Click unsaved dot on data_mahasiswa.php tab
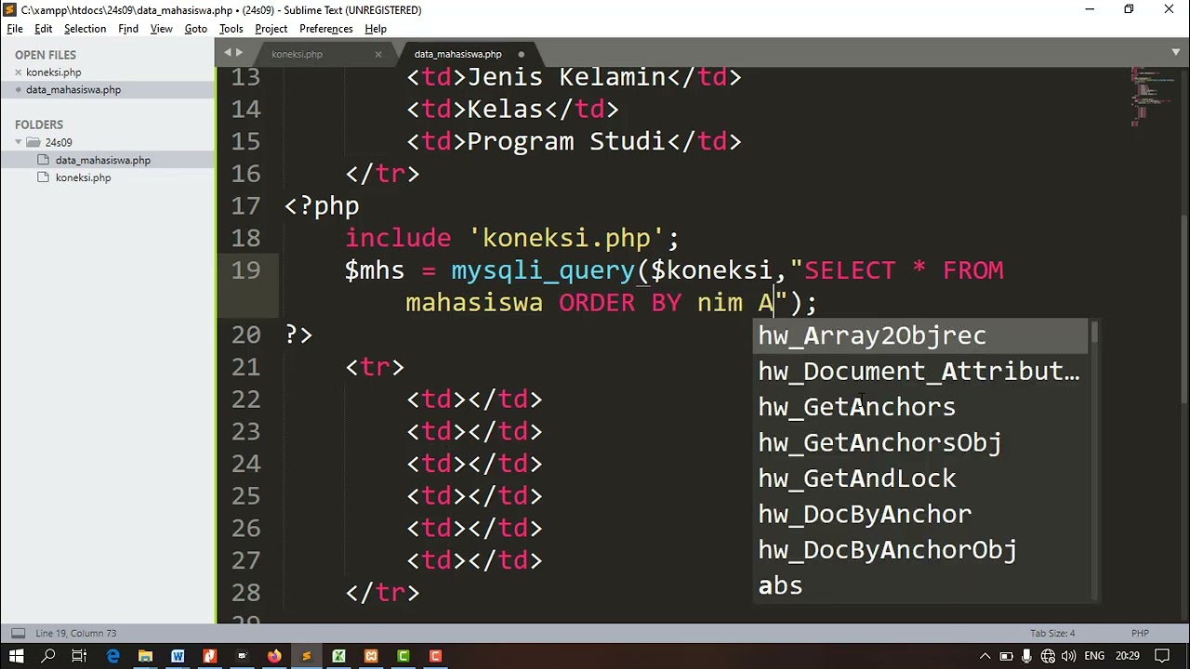The width and height of the screenshot is (1190, 669). (521, 54)
